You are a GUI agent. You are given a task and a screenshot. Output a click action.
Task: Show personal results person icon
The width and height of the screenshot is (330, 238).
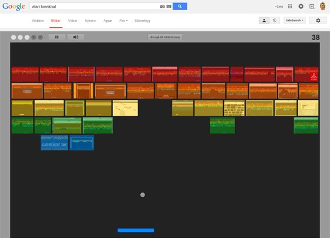[264, 21]
